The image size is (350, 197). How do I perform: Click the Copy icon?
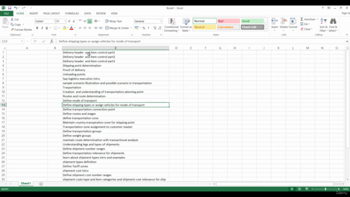[12, 25]
